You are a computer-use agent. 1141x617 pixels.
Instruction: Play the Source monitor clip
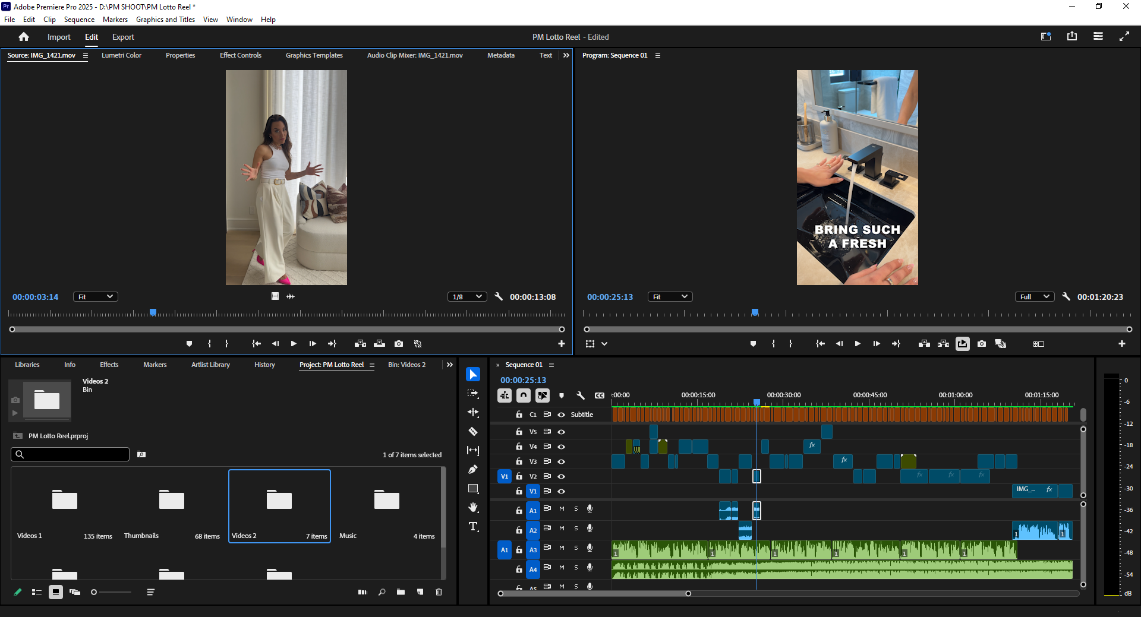294,344
